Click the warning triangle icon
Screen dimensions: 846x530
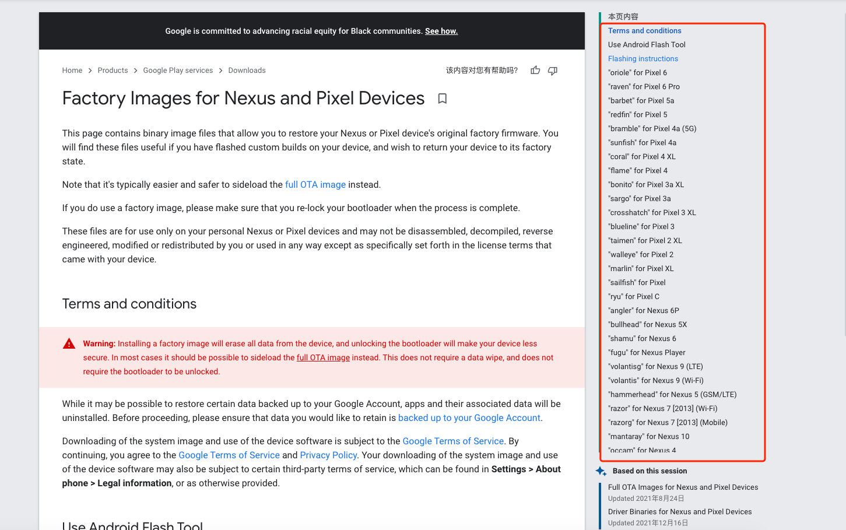pyautogui.click(x=69, y=343)
